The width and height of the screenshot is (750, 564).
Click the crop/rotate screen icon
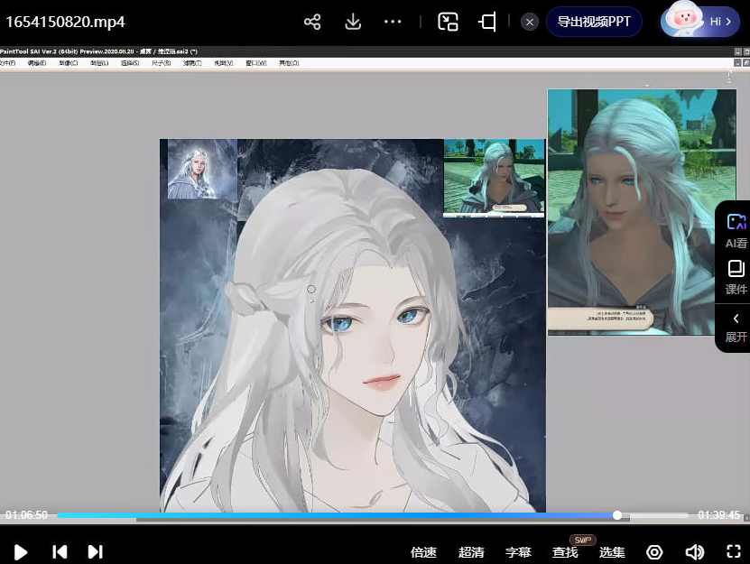(x=487, y=22)
